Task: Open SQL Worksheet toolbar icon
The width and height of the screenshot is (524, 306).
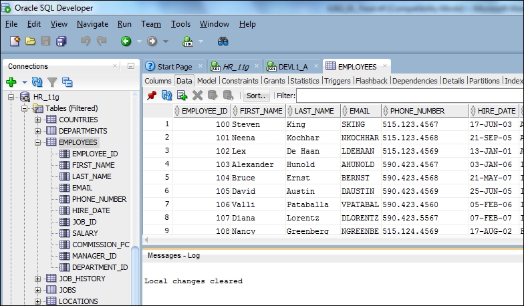Action: point(188,41)
